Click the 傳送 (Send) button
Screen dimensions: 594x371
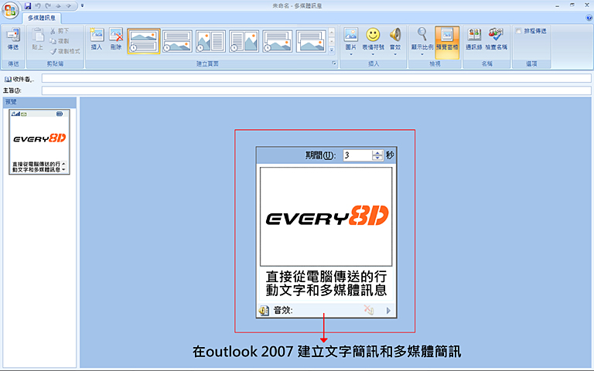(13, 39)
